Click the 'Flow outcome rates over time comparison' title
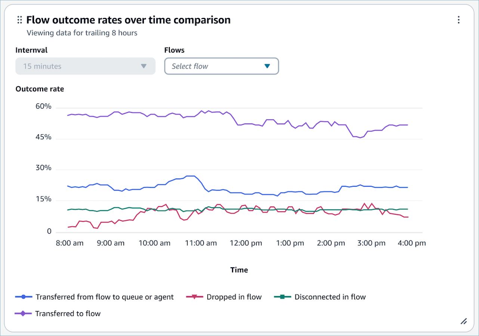 coord(128,20)
